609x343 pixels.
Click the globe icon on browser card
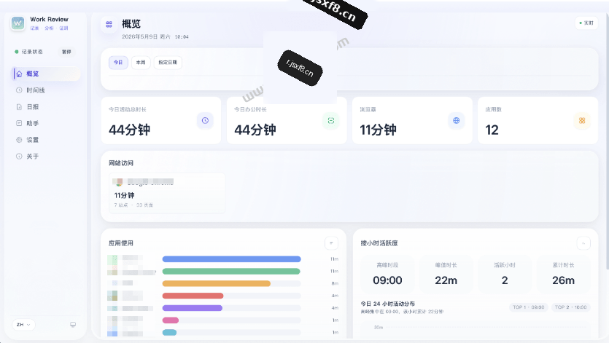[x=457, y=121]
